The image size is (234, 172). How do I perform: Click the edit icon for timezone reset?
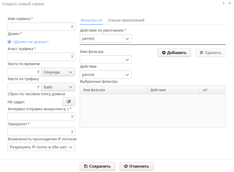(69, 102)
